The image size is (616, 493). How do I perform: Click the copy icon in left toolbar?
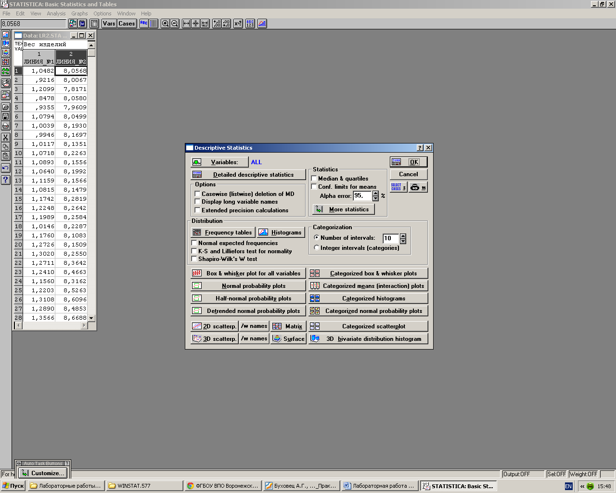click(x=6, y=147)
